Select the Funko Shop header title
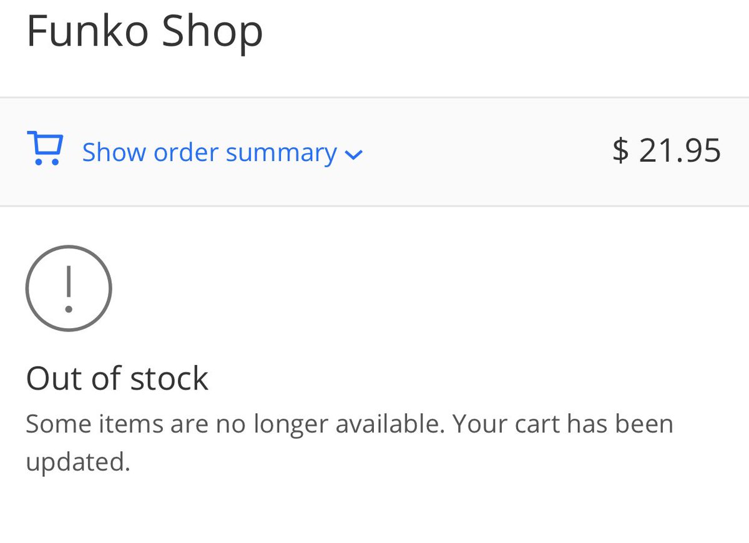The image size is (749, 543). click(145, 31)
